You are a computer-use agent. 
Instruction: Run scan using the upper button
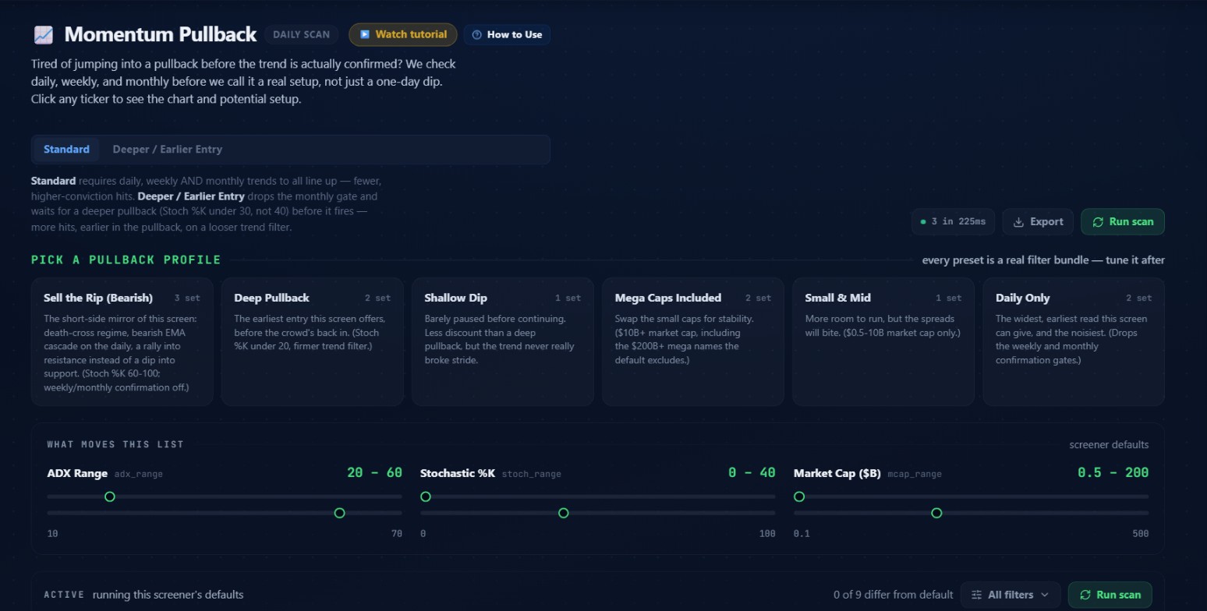click(1122, 222)
